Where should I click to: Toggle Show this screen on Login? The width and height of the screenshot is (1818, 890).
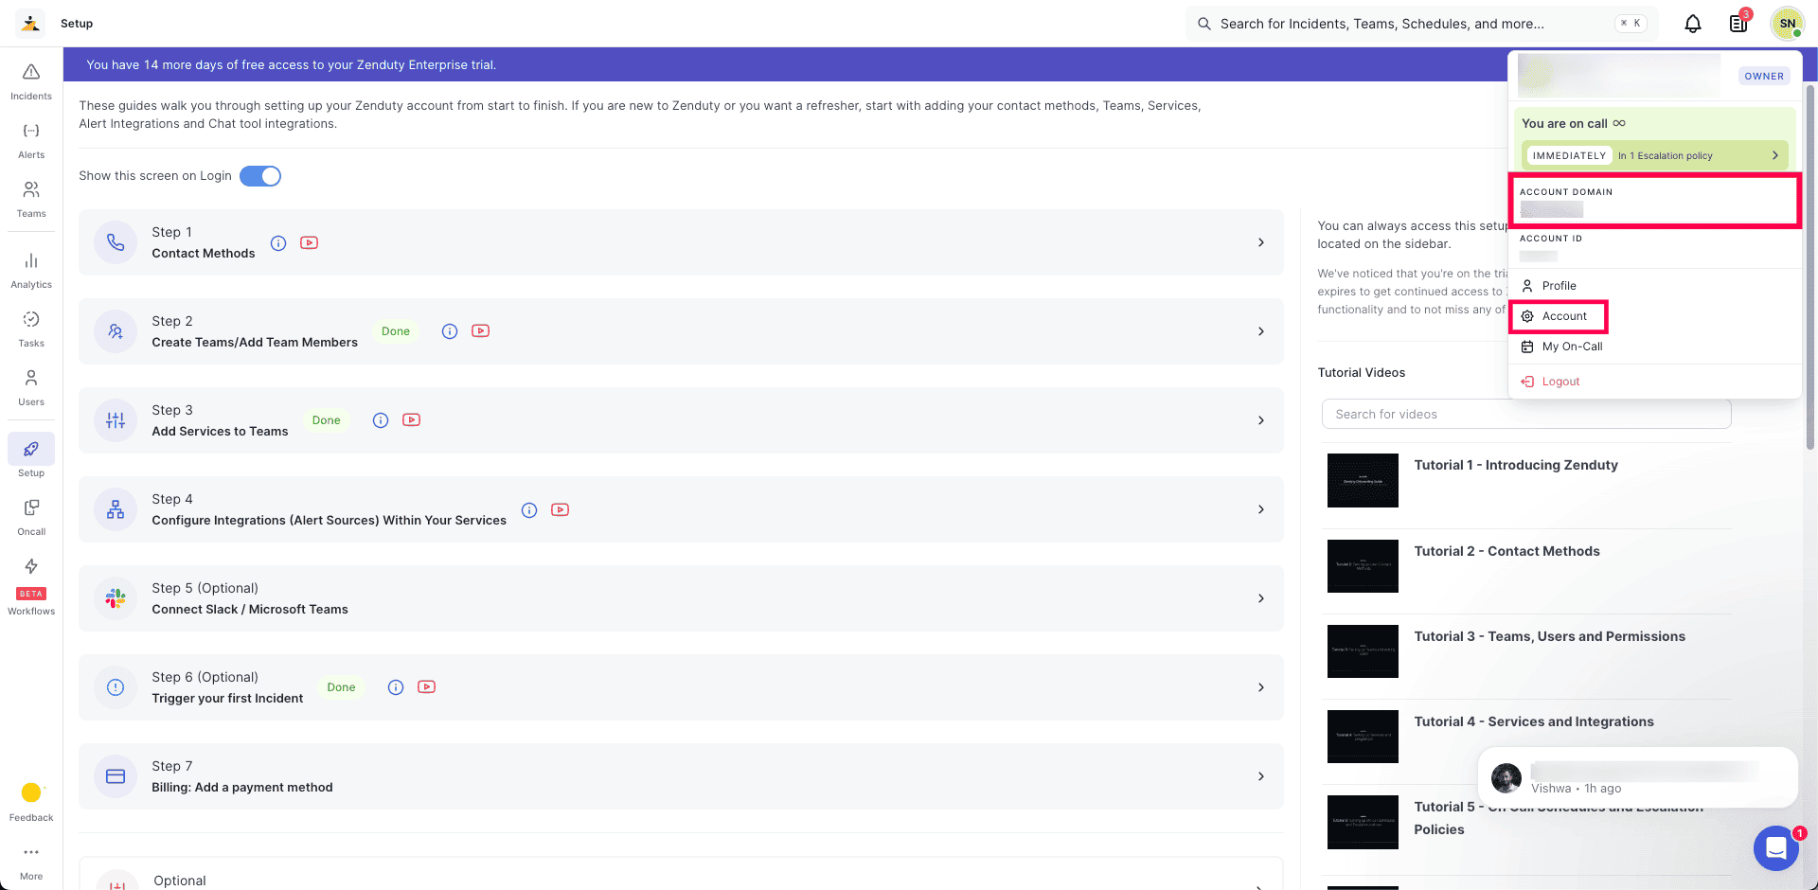[x=260, y=176]
